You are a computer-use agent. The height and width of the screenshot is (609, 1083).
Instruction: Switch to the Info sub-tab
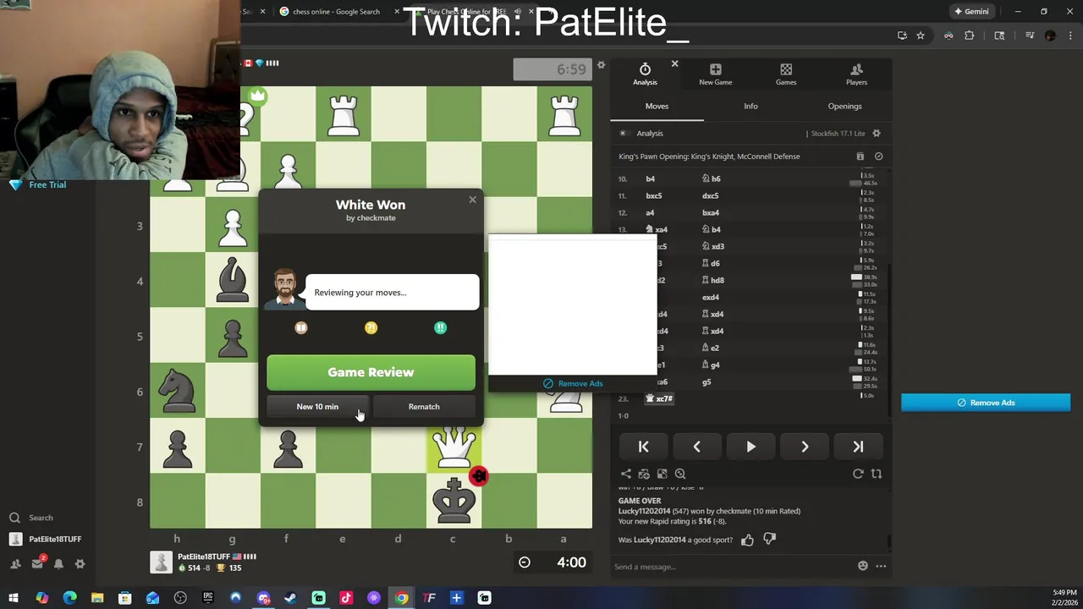(750, 106)
